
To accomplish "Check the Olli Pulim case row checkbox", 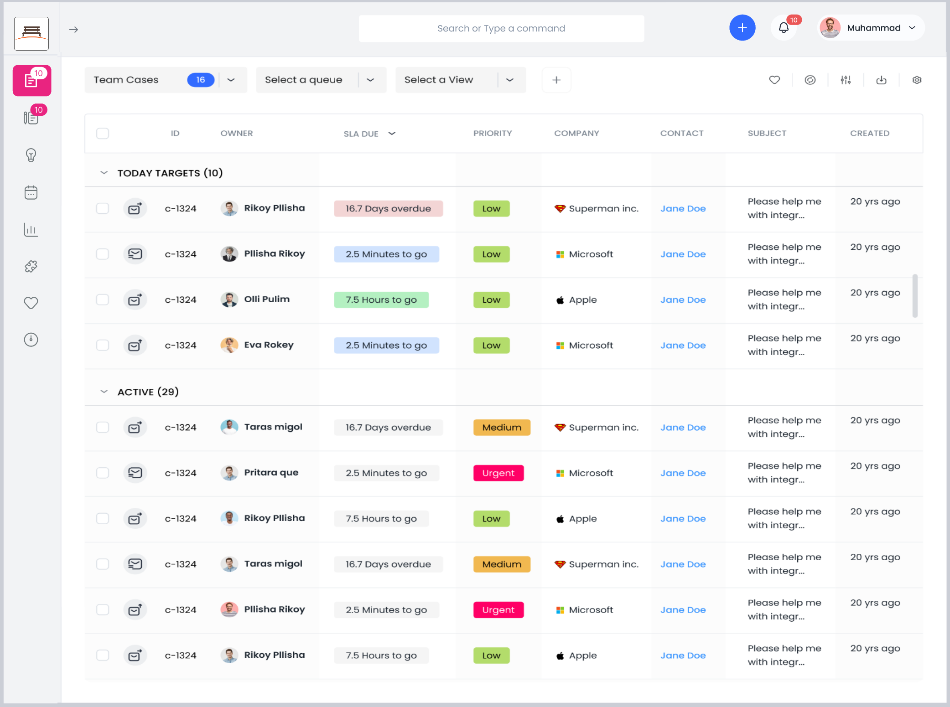I will click(103, 299).
